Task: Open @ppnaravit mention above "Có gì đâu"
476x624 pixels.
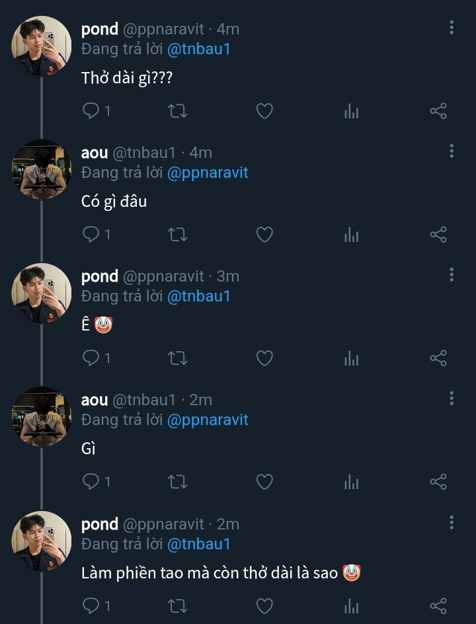Action: click(208, 173)
